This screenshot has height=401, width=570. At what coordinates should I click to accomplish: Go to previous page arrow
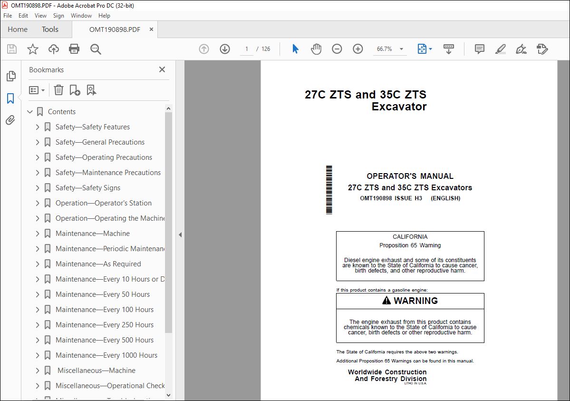click(204, 49)
